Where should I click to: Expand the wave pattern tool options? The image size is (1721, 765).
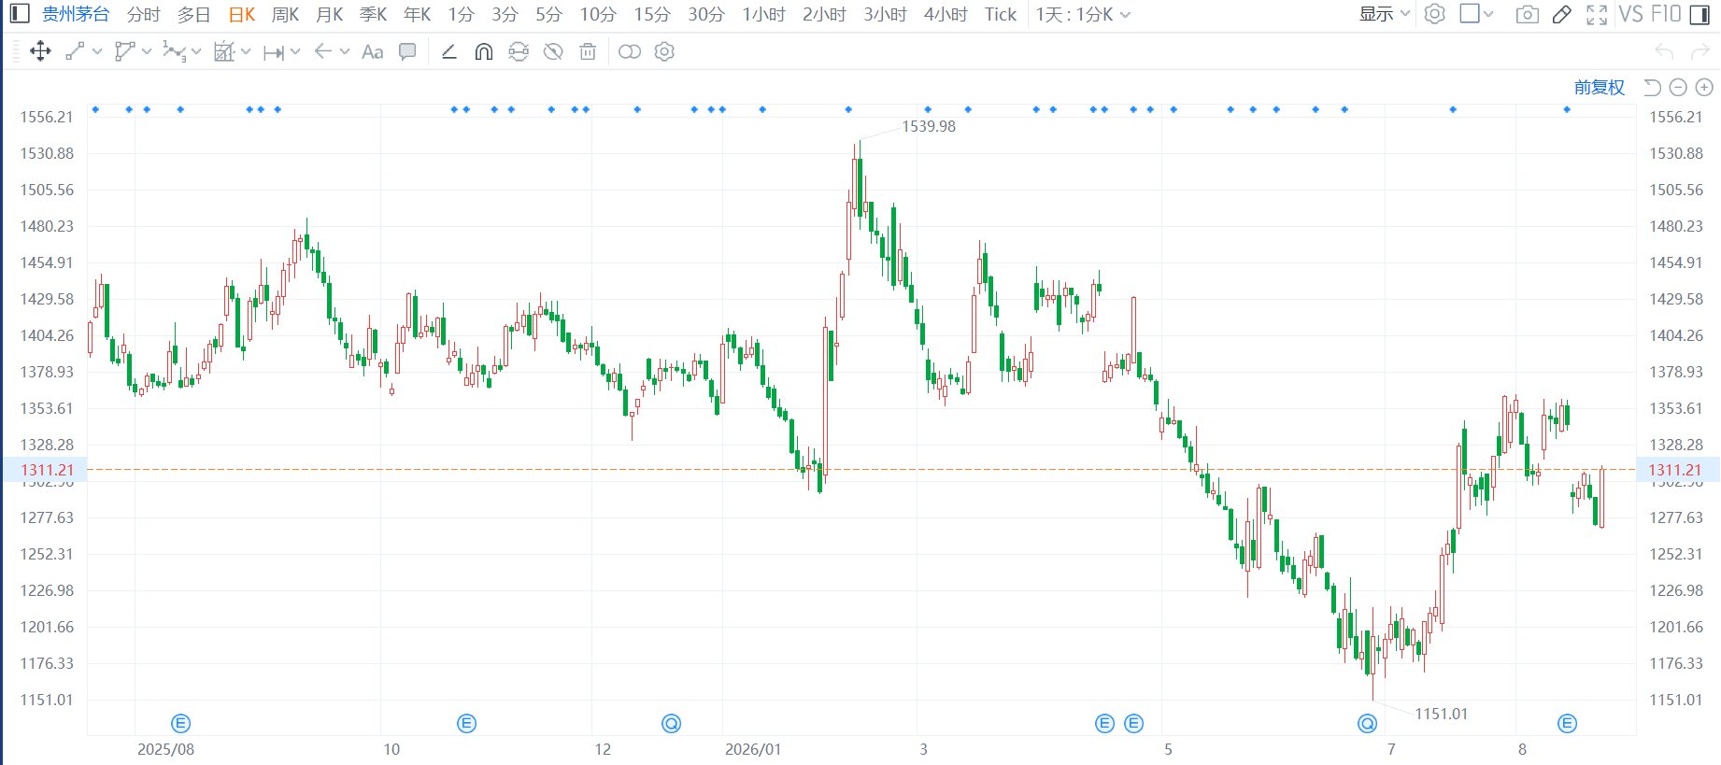[x=196, y=52]
